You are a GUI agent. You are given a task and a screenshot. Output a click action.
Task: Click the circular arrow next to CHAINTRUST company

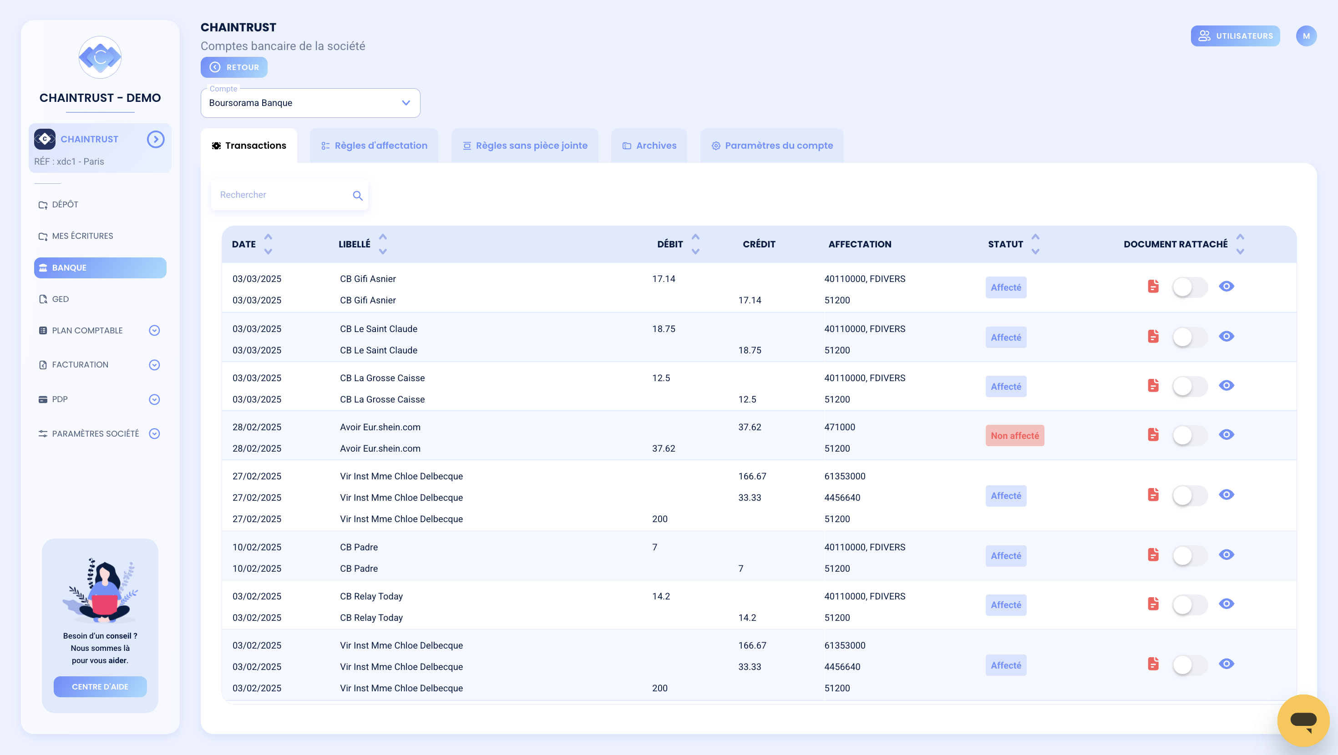tap(155, 139)
